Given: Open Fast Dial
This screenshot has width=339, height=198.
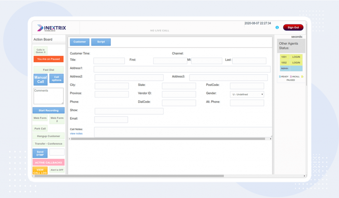Looking at the screenshot, I should (x=48, y=70).
